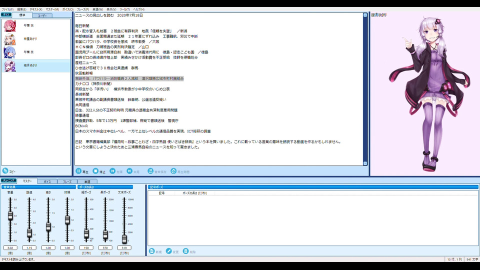Open the フレーズ(P) menu
Image resolution: width=480 pixels, height=270 pixels.
(83, 9)
